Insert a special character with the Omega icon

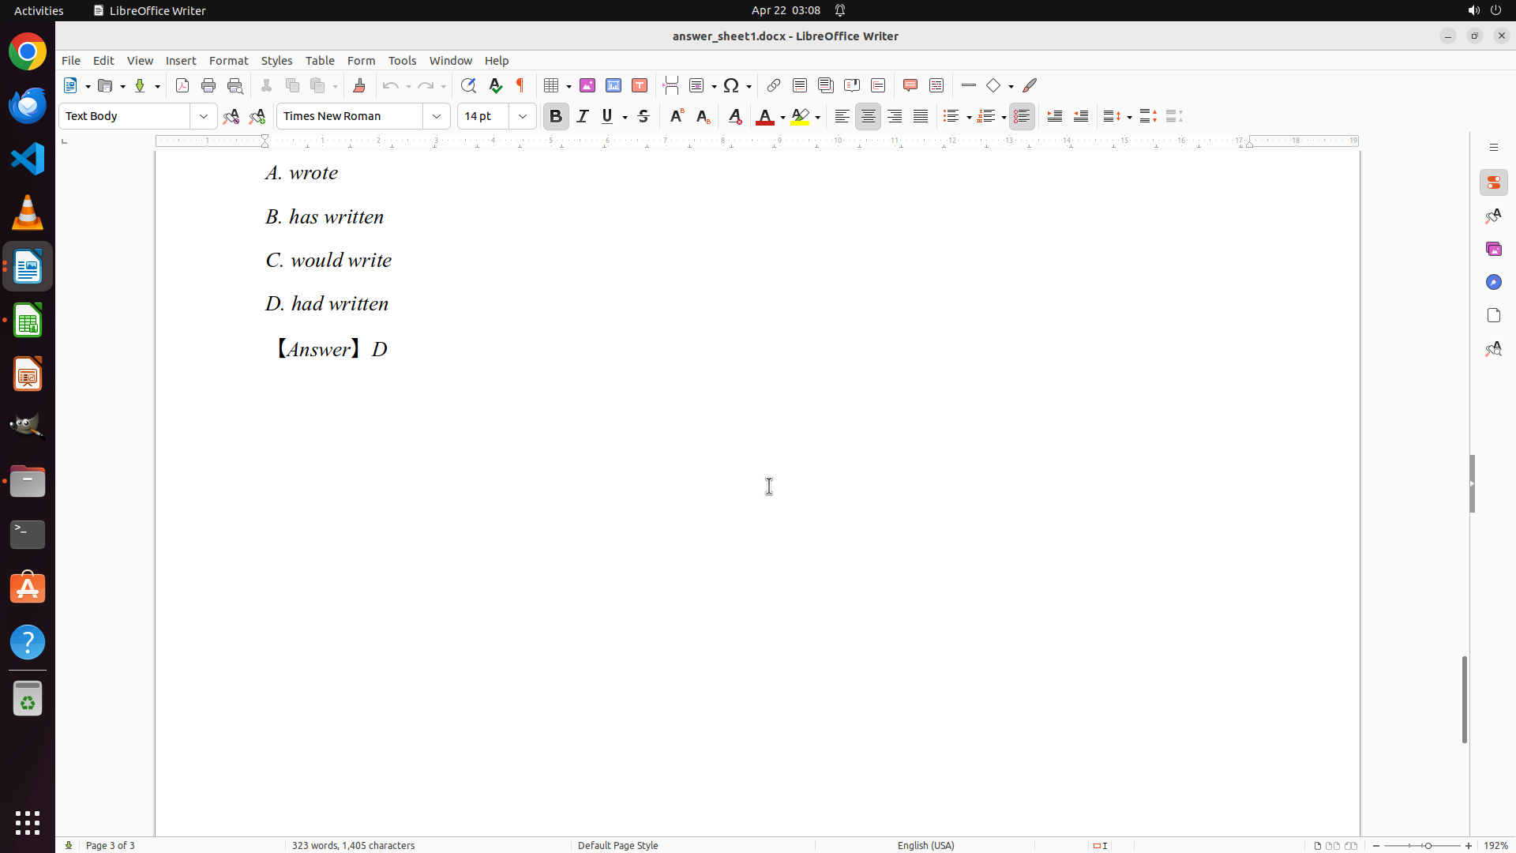click(731, 85)
